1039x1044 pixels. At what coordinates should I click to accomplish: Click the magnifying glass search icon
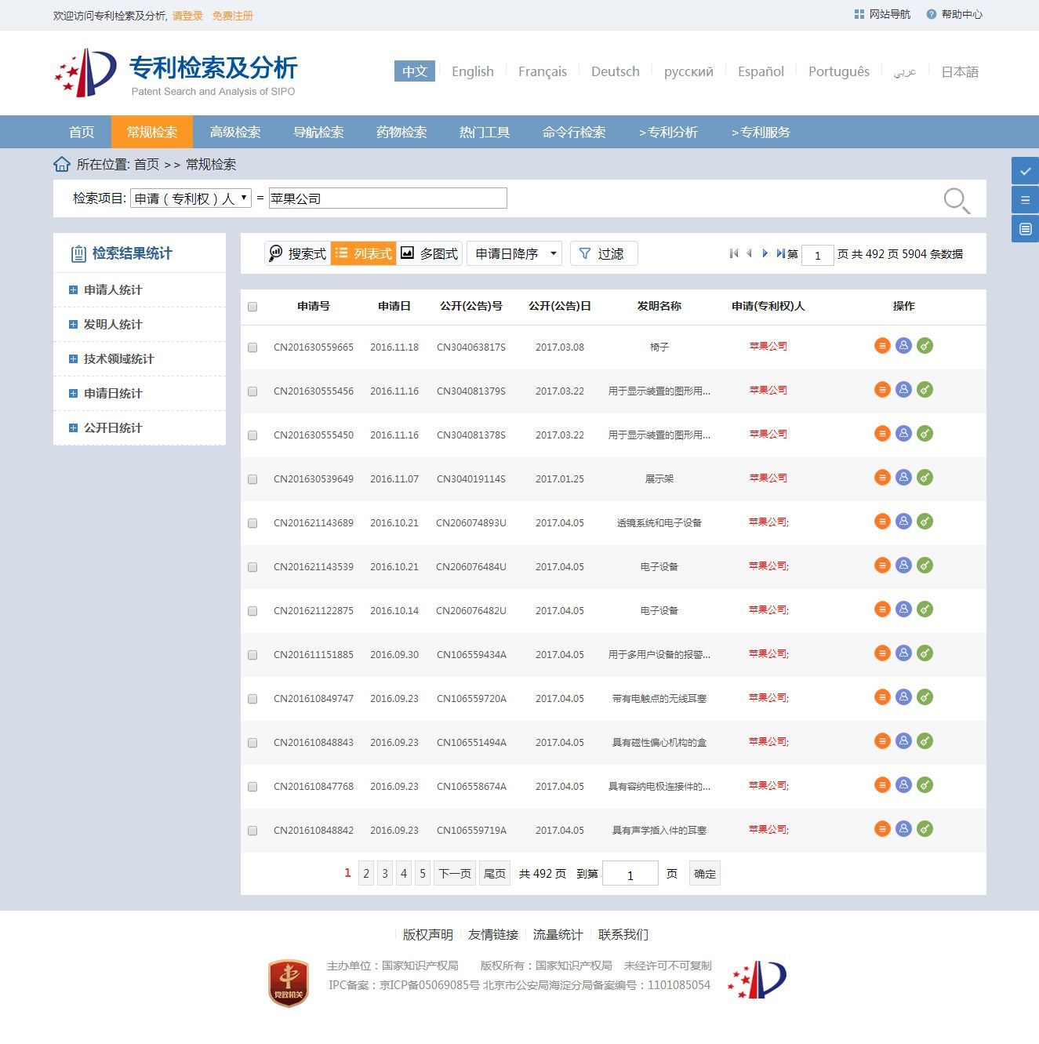tap(956, 200)
